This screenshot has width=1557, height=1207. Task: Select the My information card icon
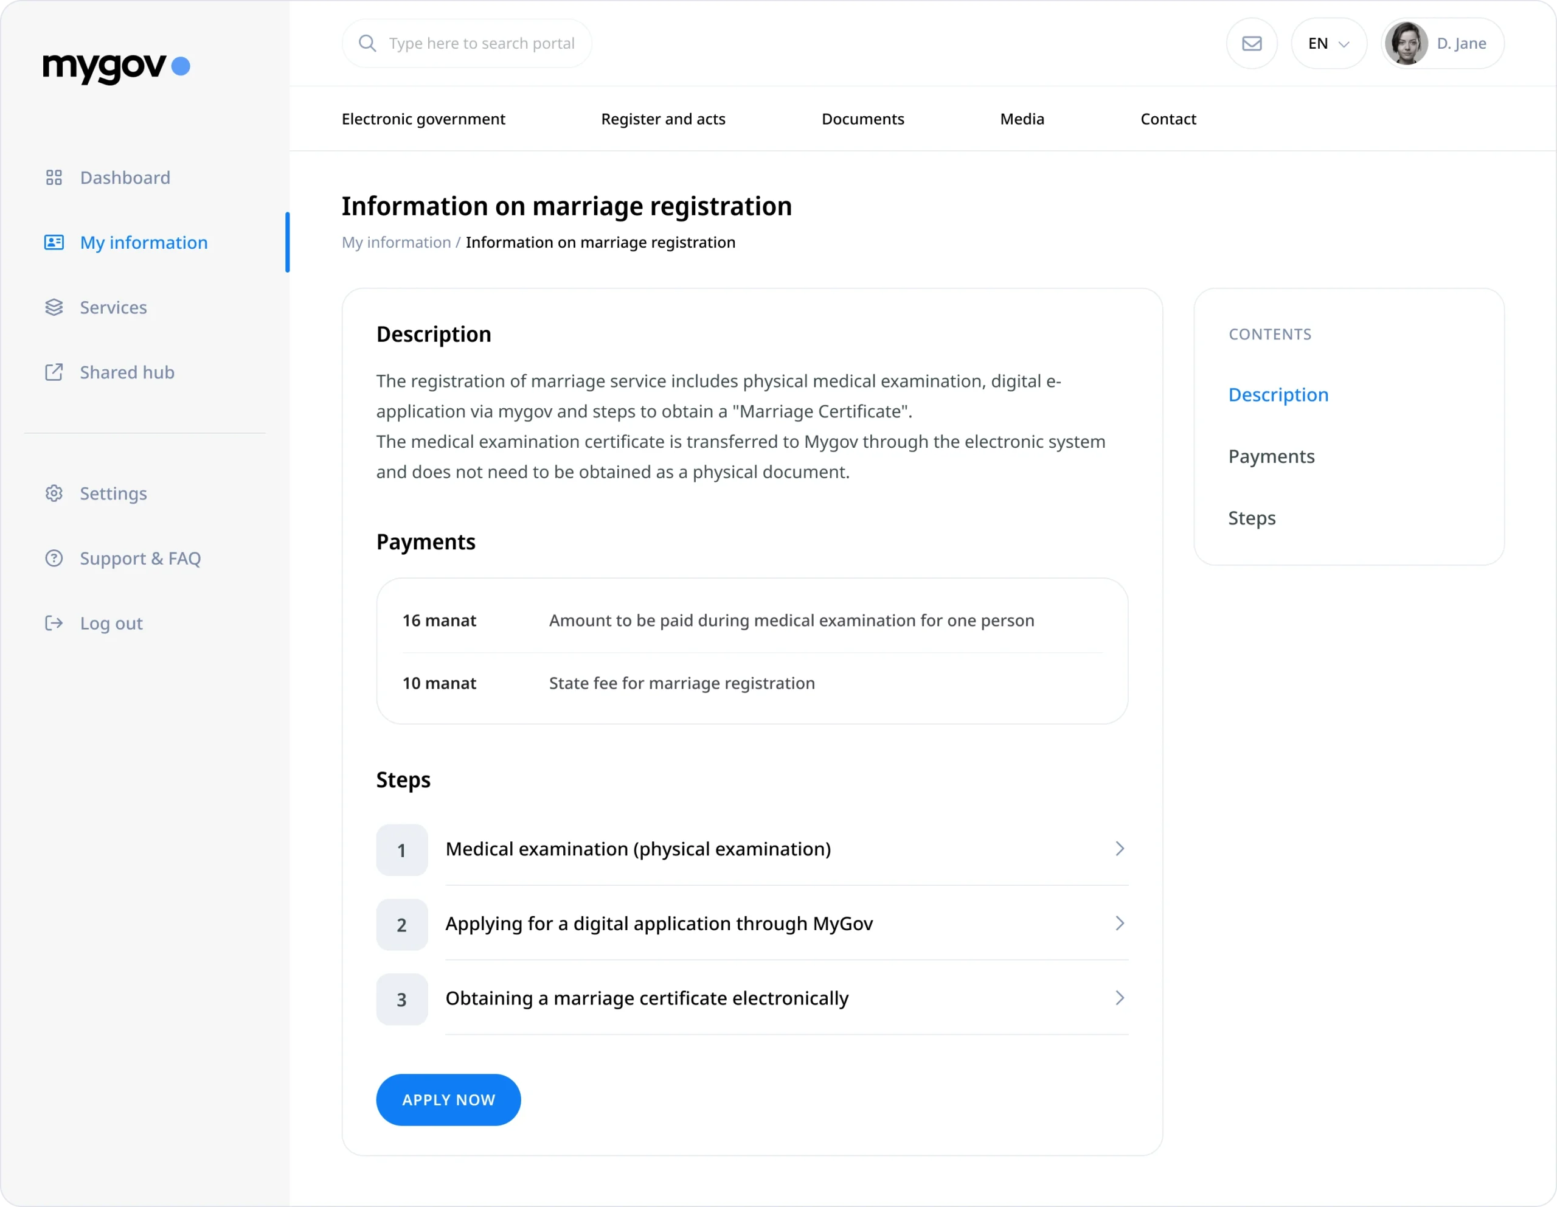tap(54, 242)
